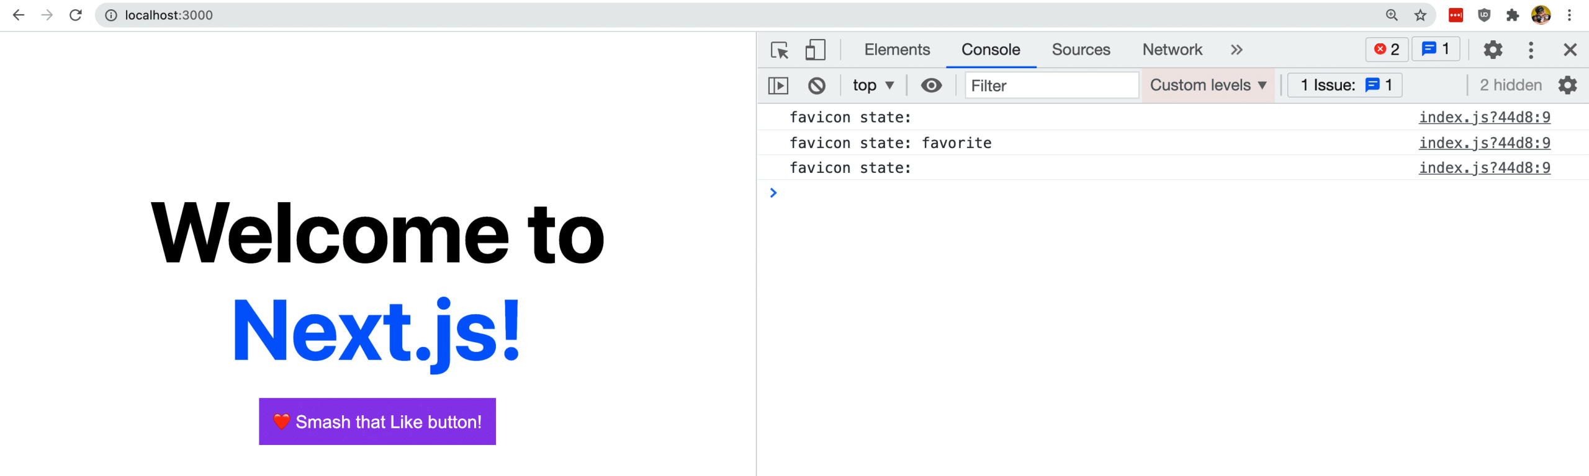Viewport: 1589px width, 476px height.
Task: Open DevTools settings gear
Action: click(x=1493, y=50)
